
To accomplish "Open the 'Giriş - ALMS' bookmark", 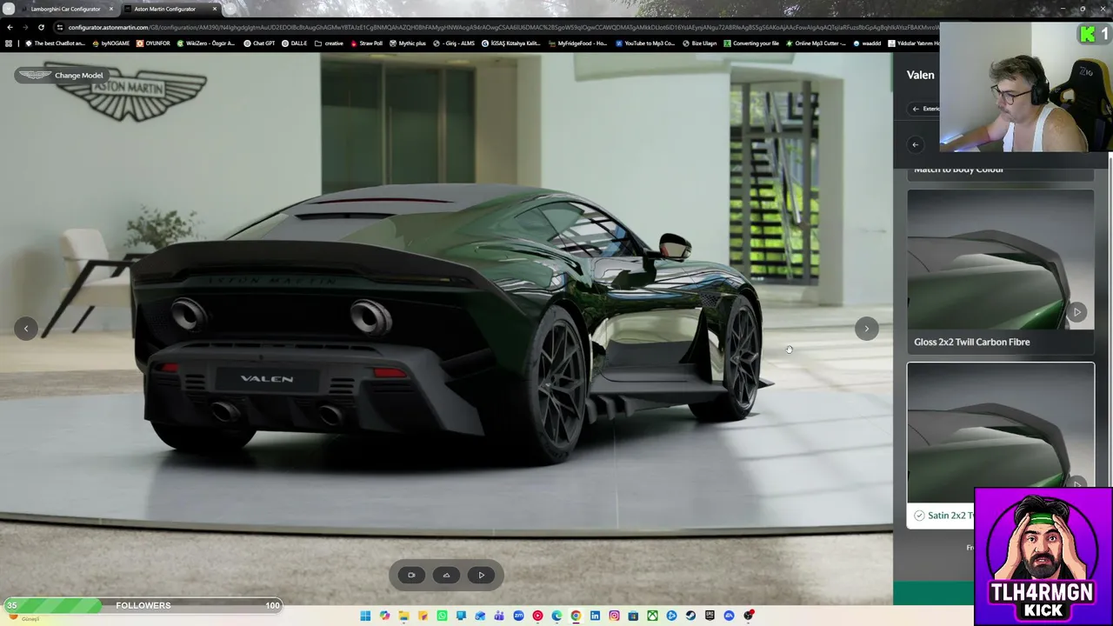I will pyautogui.click(x=456, y=43).
